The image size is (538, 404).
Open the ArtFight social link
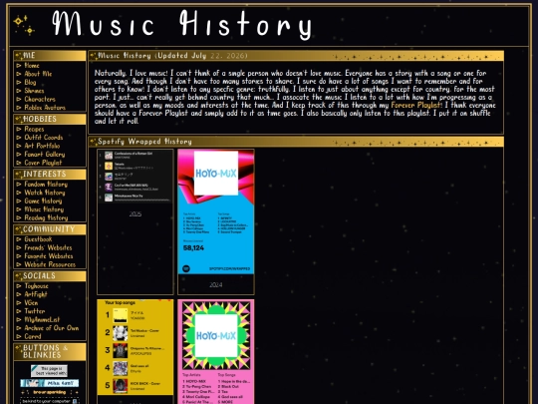36,294
